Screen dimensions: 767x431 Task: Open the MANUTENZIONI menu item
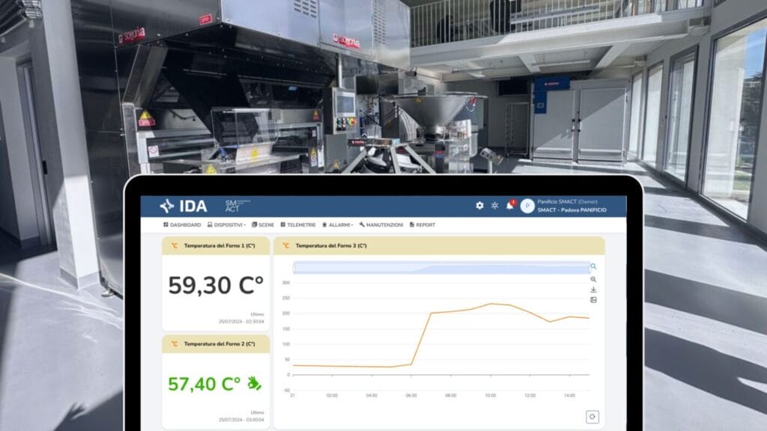click(x=381, y=224)
